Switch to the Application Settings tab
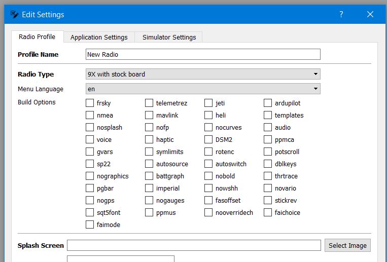Image resolution: width=387 pixels, height=262 pixels. (x=99, y=37)
